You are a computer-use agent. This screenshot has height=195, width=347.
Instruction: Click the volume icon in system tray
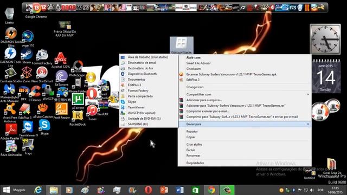tap(312, 190)
